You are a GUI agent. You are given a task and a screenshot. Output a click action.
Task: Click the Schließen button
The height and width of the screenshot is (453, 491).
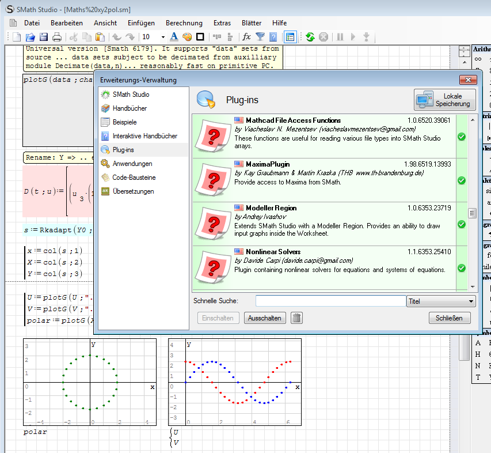[x=449, y=318]
